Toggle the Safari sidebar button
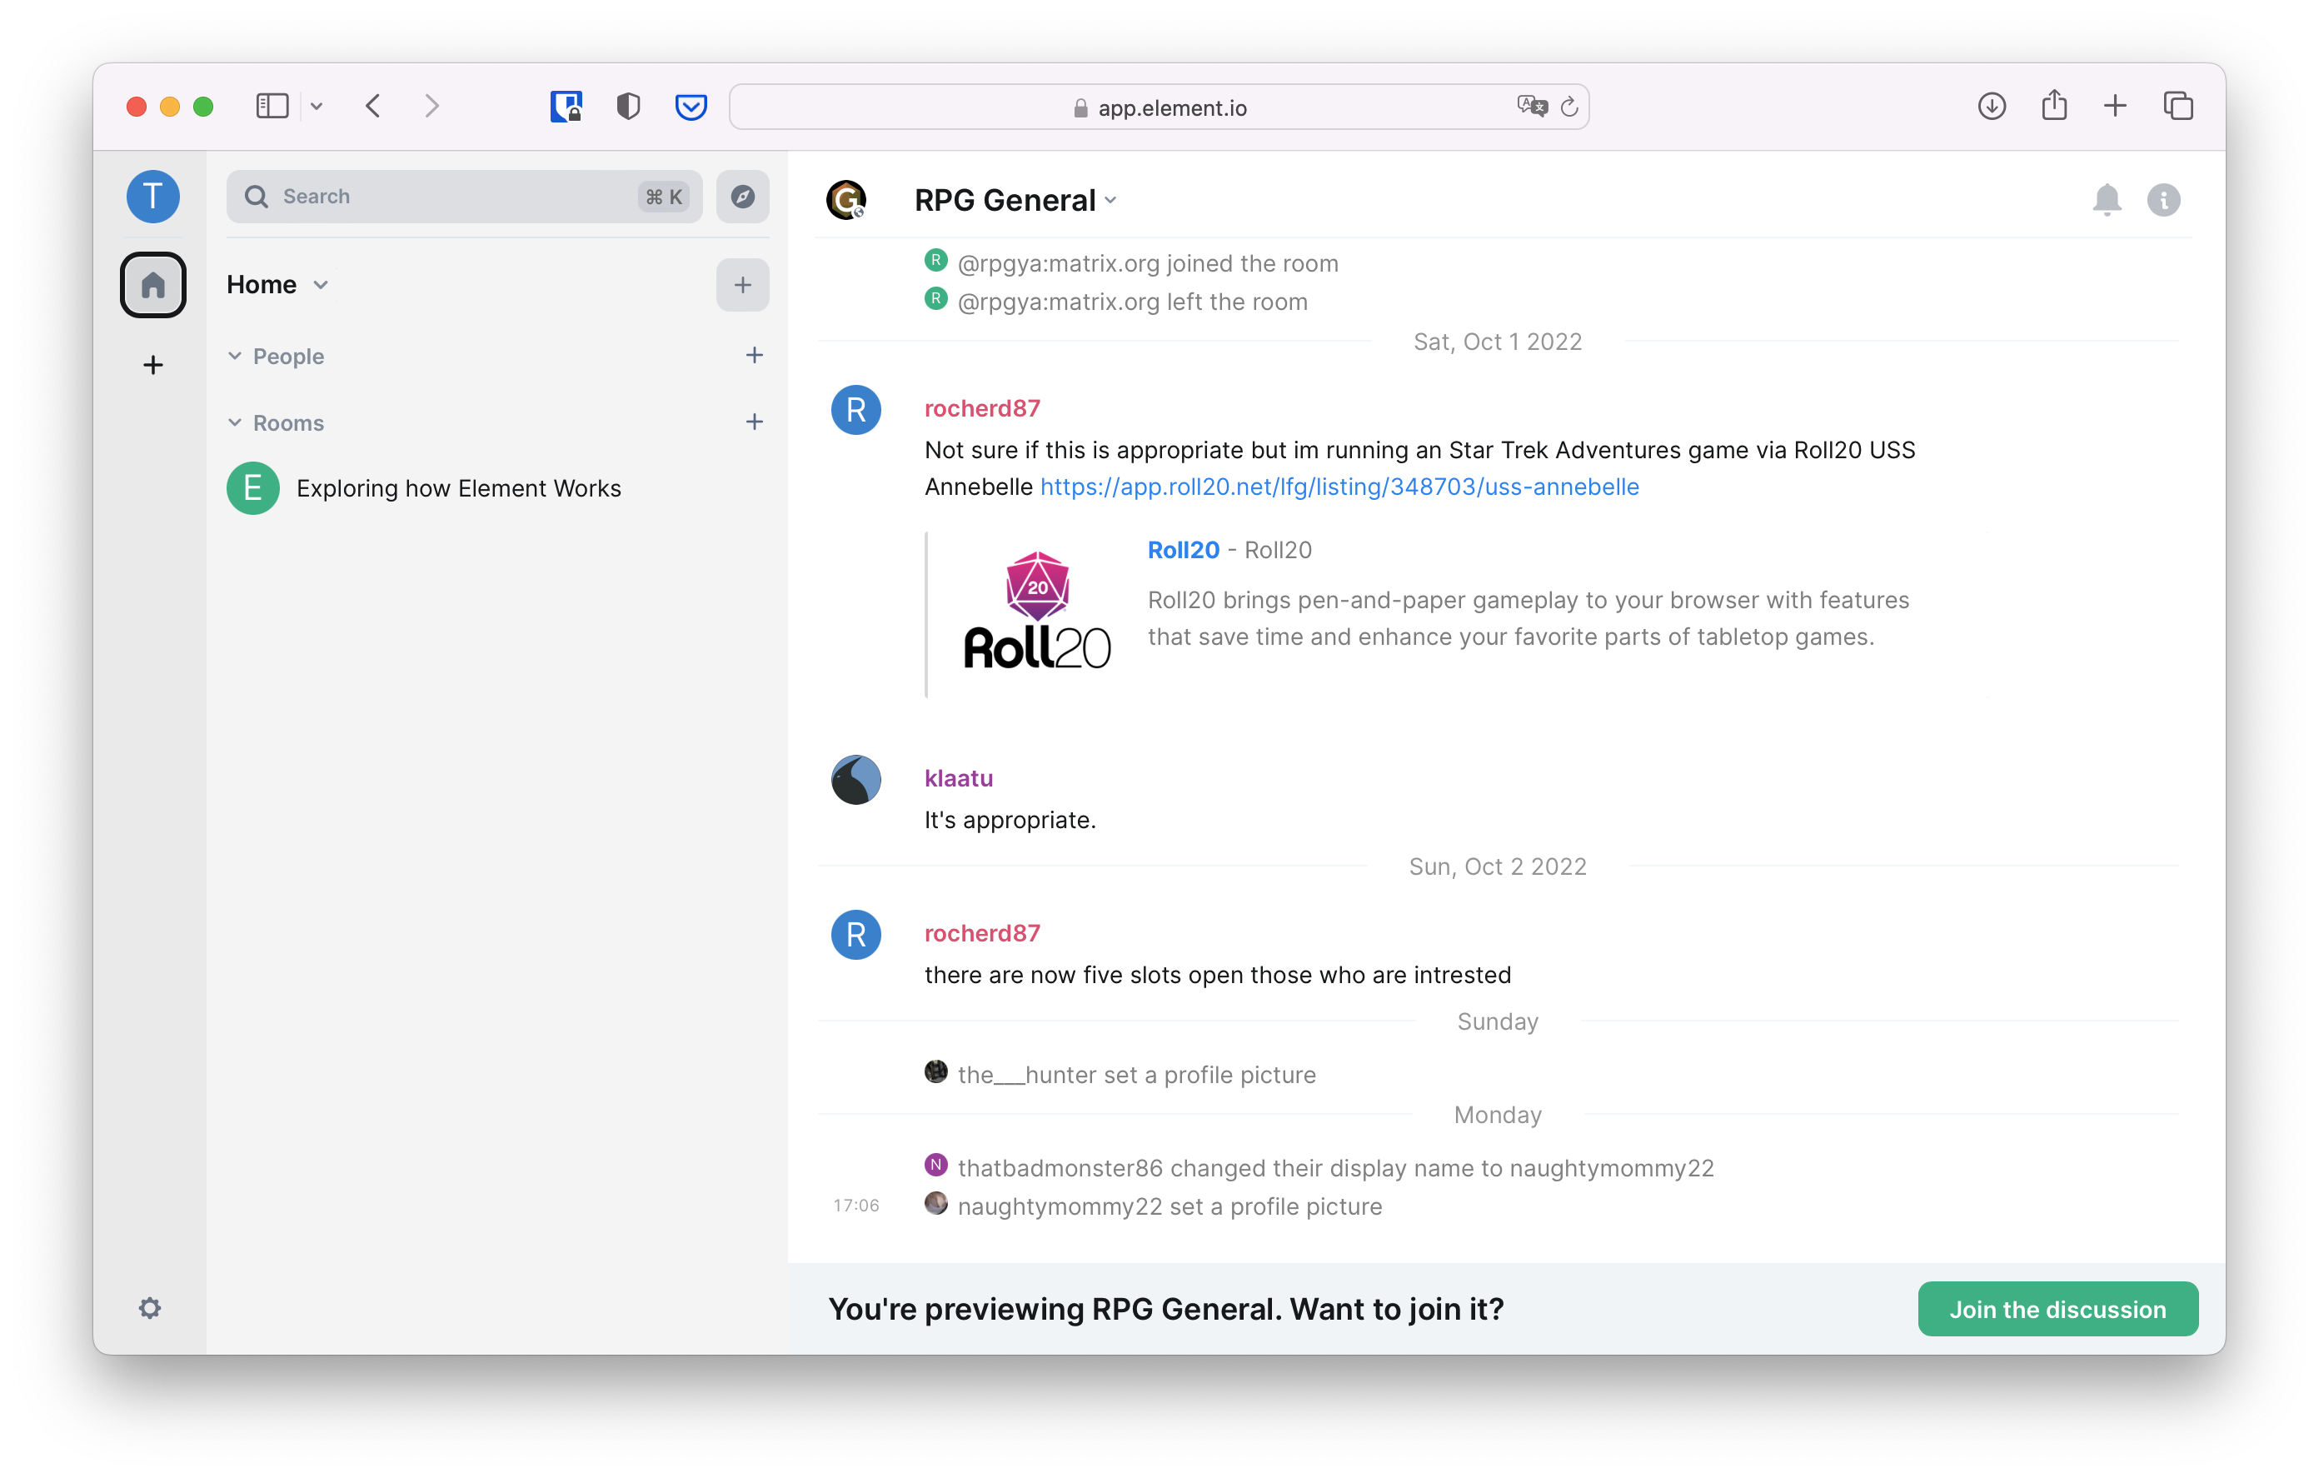Viewport: 2319px width, 1478px height. 272,106
